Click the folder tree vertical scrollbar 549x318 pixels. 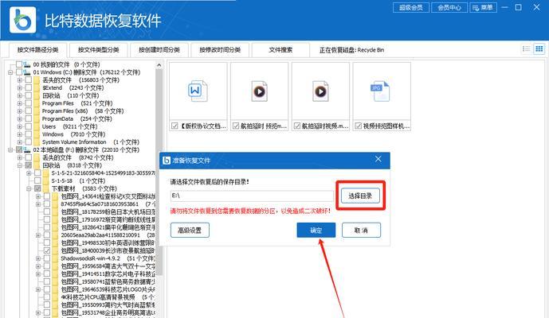point(159,171)
